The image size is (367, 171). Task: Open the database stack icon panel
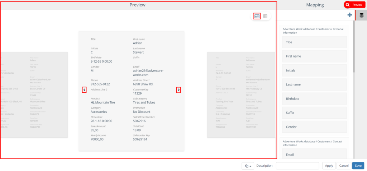[361, 15]
